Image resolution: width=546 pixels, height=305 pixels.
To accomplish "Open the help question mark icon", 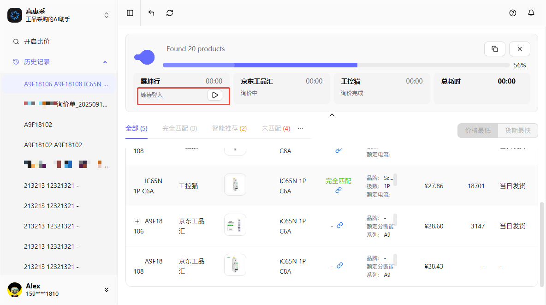I will (x=512, y=13).
